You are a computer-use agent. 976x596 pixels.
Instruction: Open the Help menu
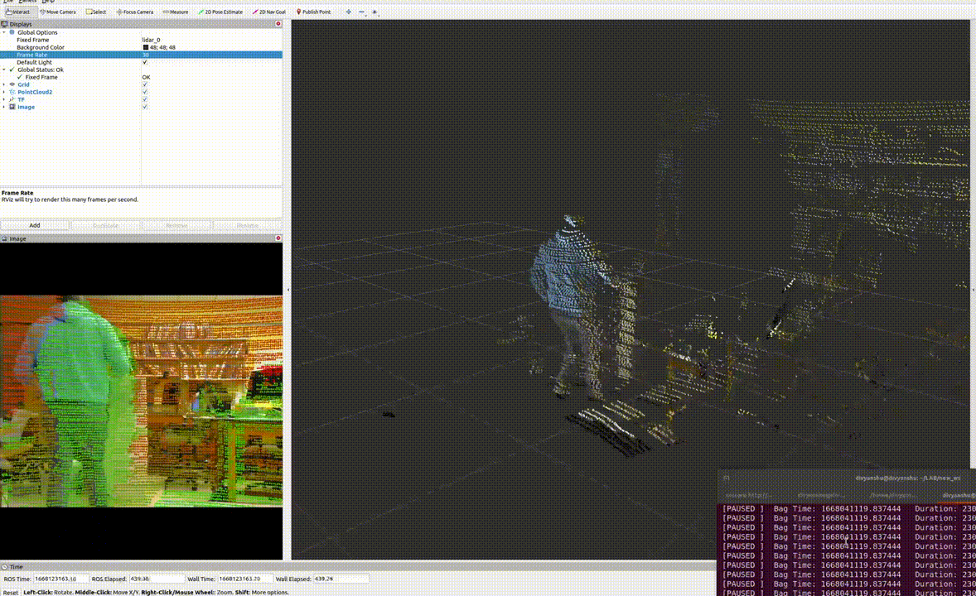click(49, 2)
